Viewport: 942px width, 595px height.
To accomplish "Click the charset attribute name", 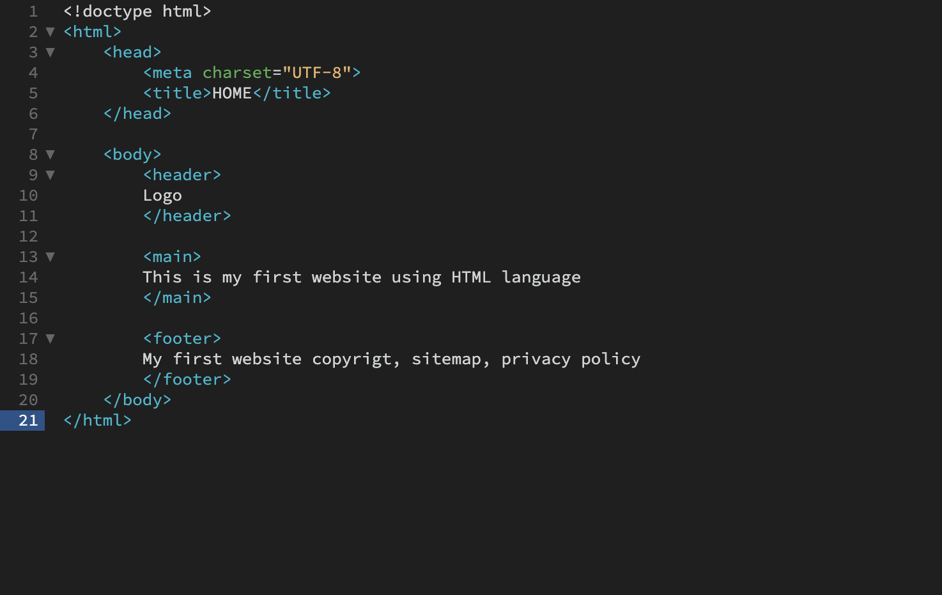I will point(237,73).
